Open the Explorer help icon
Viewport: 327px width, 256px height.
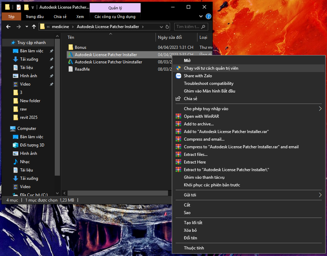click(208, 16)
